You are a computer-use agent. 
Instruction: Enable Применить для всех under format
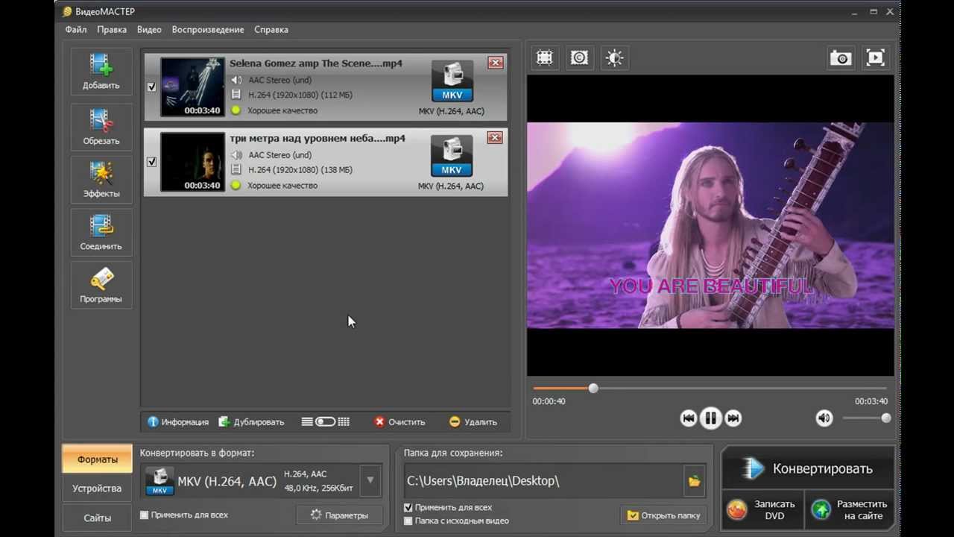coord(145,515)
